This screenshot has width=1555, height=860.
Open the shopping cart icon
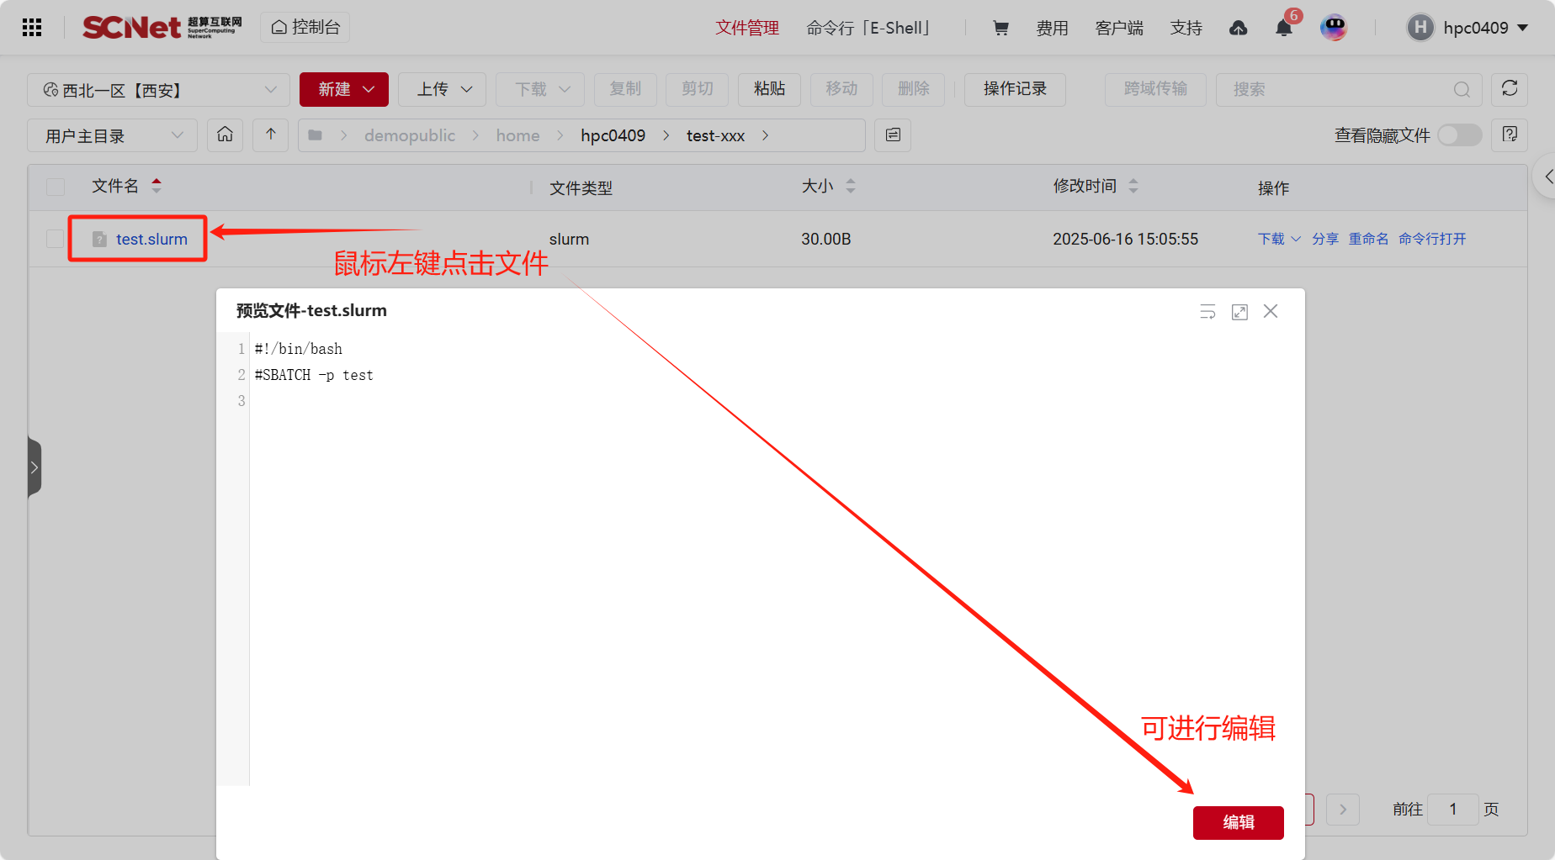[1000, 28]
